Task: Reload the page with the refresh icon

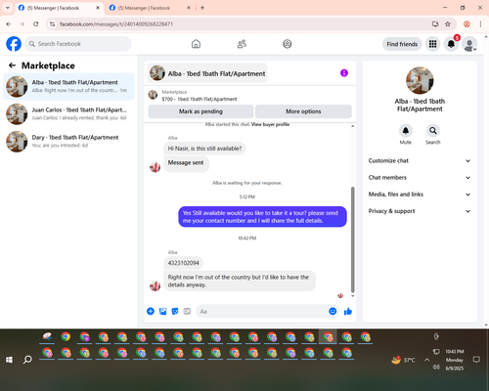Action: (x=36, y=23)
